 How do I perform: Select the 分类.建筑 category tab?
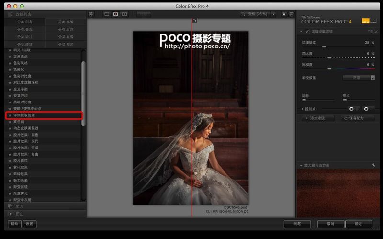click(25, 45)
